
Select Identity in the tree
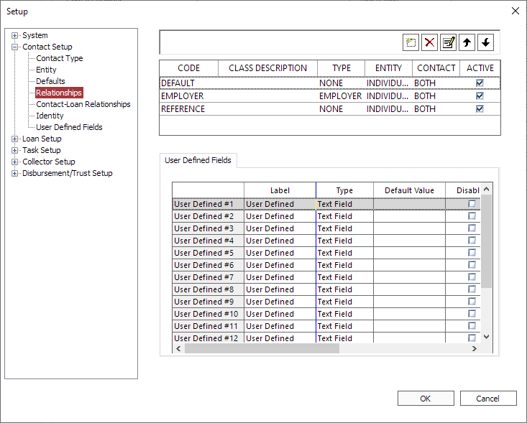[x=50, y=116]
